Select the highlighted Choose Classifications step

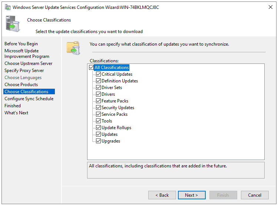29,92
